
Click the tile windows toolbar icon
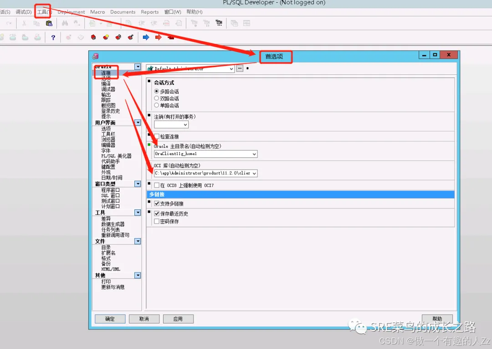click(246, 23)
